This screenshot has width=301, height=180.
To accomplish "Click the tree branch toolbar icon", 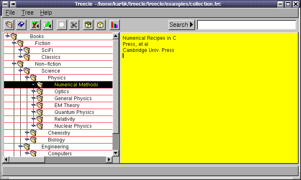I will pyautogui.click(x=35, y=25).
